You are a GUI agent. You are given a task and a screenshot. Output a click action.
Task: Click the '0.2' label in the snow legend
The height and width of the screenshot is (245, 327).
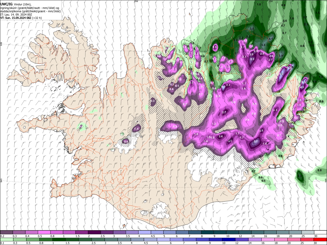(2, 236)
